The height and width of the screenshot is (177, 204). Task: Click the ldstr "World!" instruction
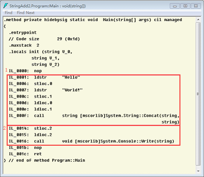[x=46, y=90]
